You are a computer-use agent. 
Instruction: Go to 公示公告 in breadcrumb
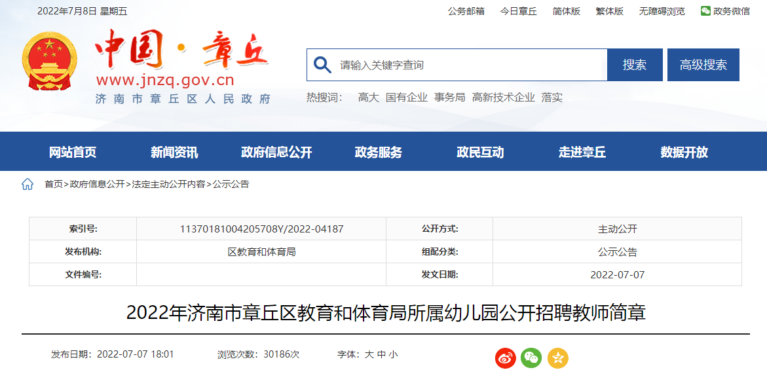[231, 184]
